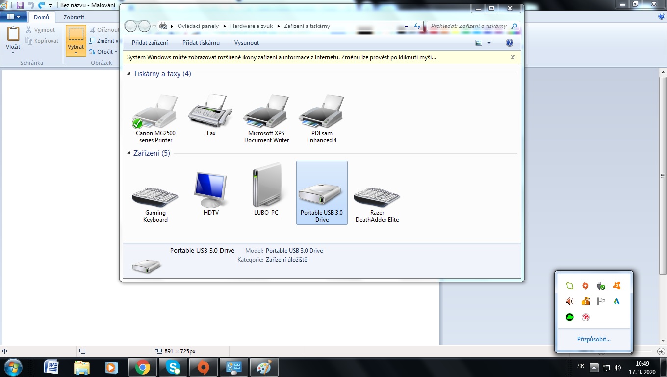Click the Avast antivirus tray icon
This screenshot has width=667, height=377.
[616, 286]
